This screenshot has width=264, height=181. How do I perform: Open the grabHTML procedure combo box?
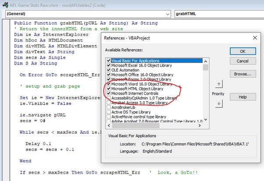pos(219,14)
